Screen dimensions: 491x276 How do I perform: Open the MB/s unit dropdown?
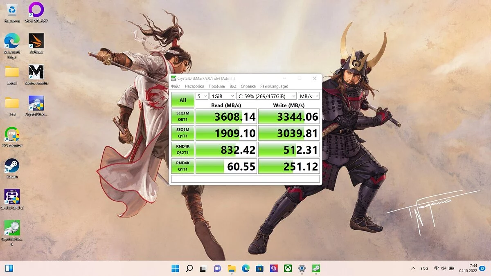309,96
